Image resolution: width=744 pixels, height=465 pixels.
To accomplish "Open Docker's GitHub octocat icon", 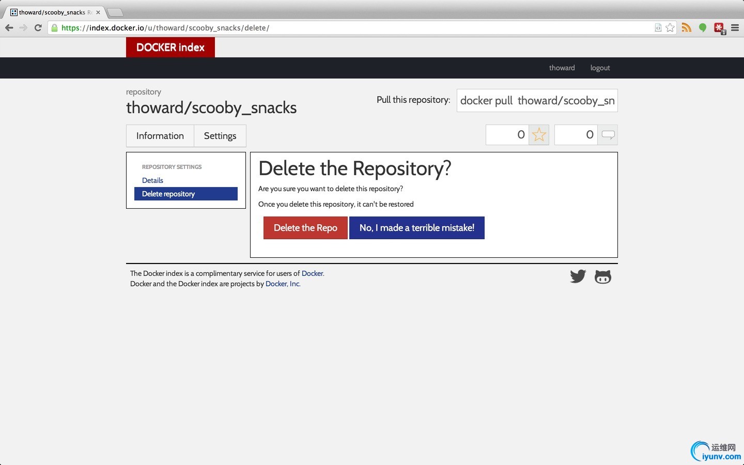I will (x=603, y=277).
